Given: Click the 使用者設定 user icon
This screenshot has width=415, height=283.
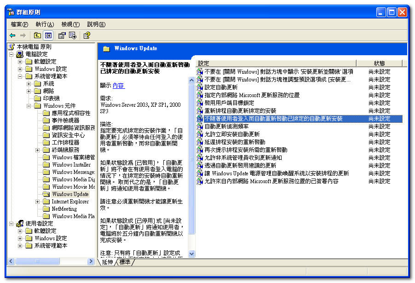Looking at the screenshot, I should click(20, 224).
